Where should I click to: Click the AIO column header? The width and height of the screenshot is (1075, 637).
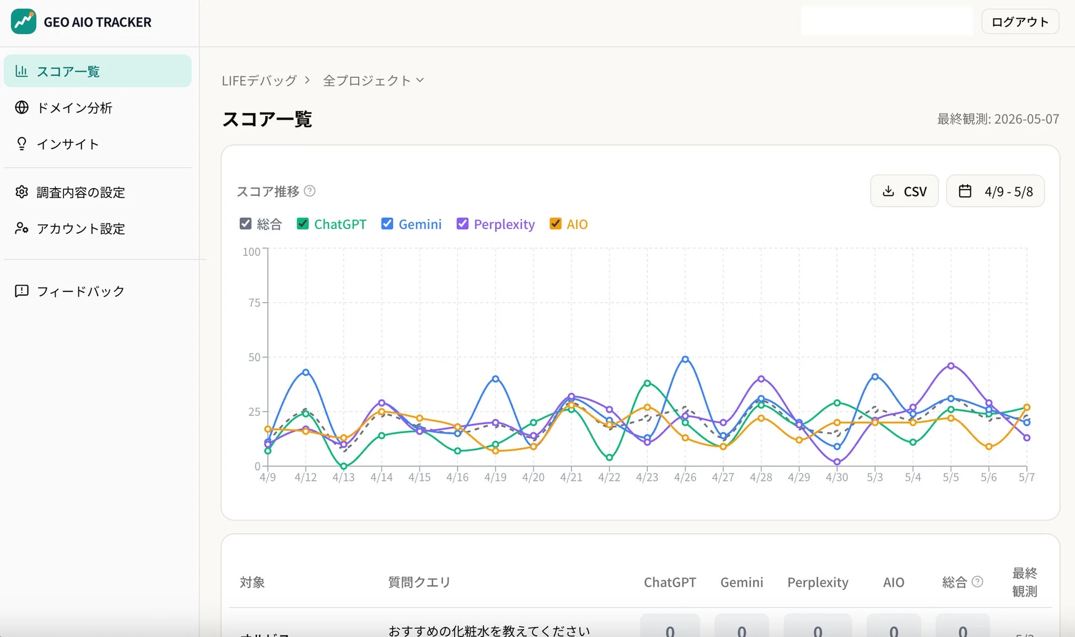tap(894, 582)
